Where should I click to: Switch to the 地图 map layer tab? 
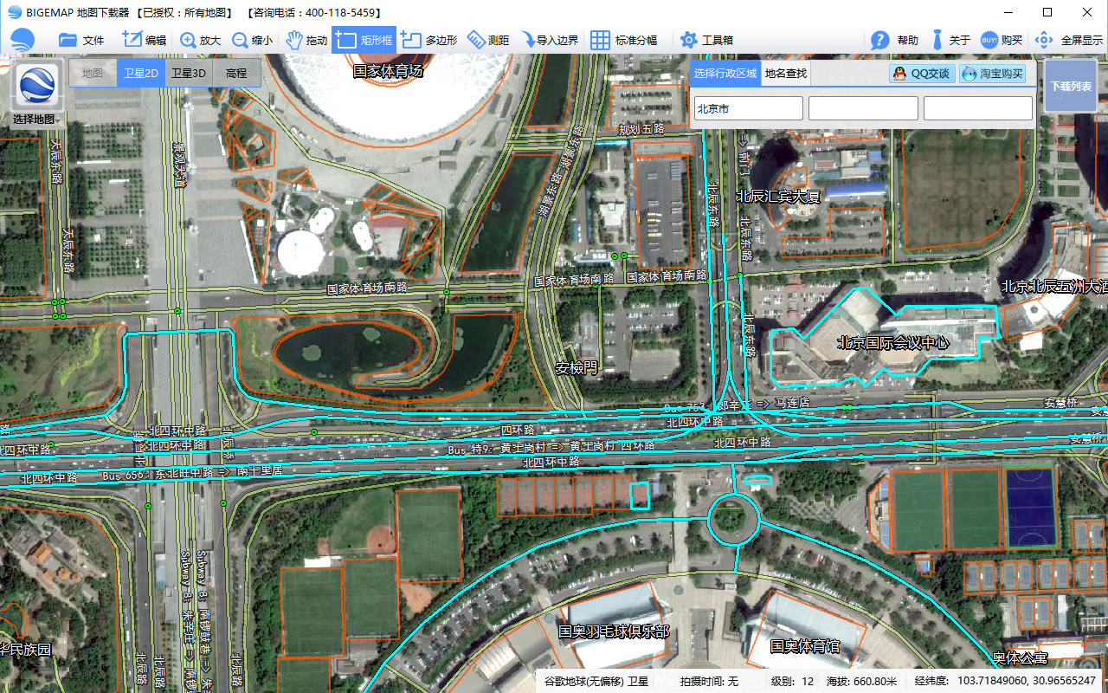(x=93, y=74)
